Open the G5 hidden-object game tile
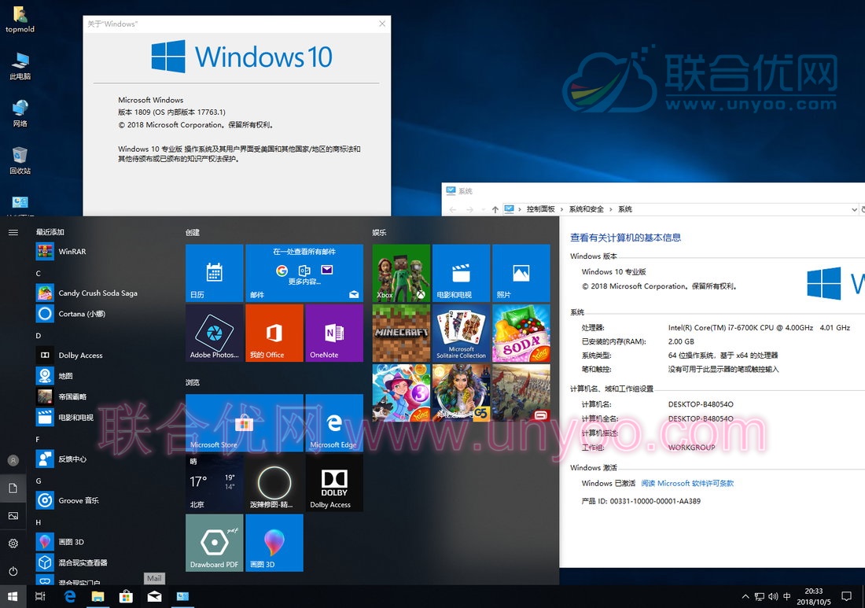 [461, 392]
